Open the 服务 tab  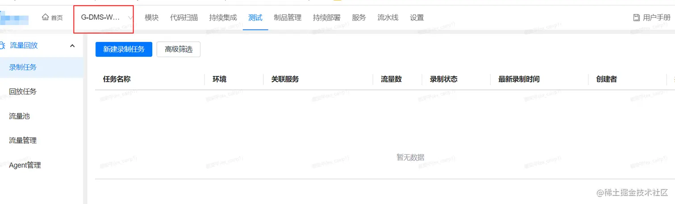[x=359, y=18]
